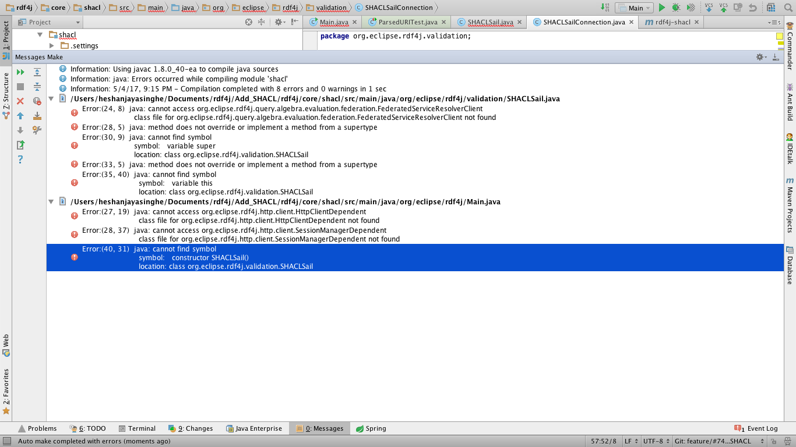796x447 pixels.
Task: Switch to the SHACLSail.java editor tab
Action: point(489,22)
